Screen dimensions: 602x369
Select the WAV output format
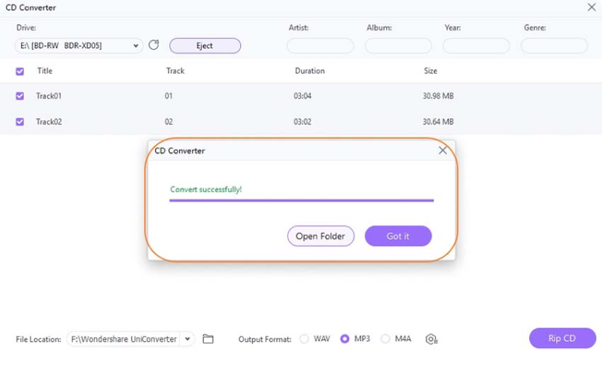pyautogui.click(x=305, y=339)
